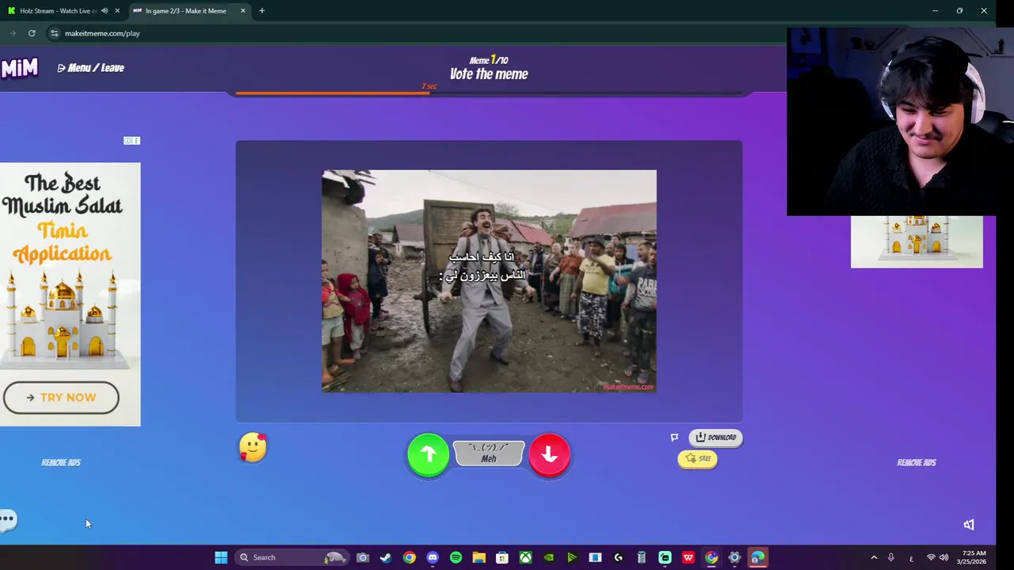Open Discord from the taskbar
Image resolution: width=1014 pixels, height=570 pixels.
(x=433, y=557)
